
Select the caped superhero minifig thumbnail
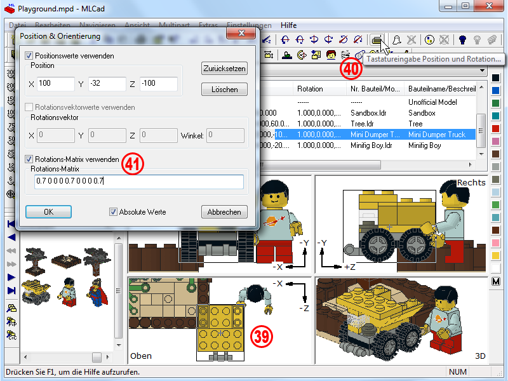[x=97, y=293]
